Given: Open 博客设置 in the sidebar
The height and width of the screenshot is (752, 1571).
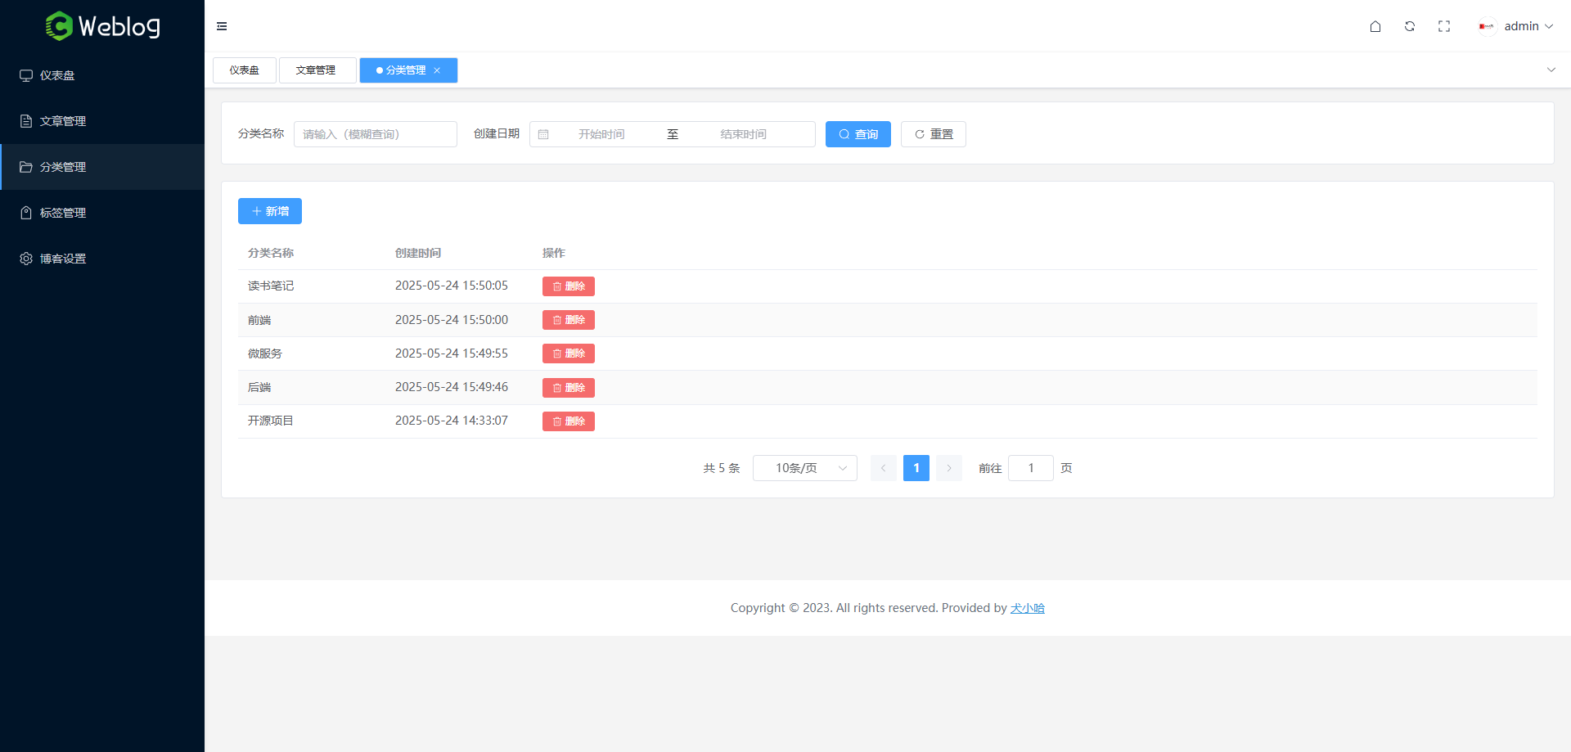Looking at the screenshot, I should coord(63,259).
